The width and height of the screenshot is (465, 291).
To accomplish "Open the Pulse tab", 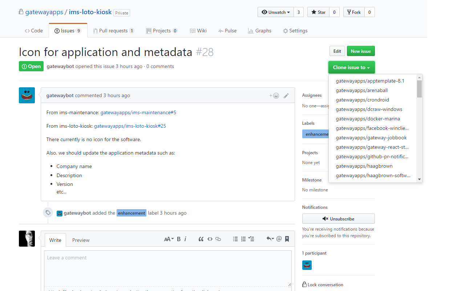I will 227,31.
